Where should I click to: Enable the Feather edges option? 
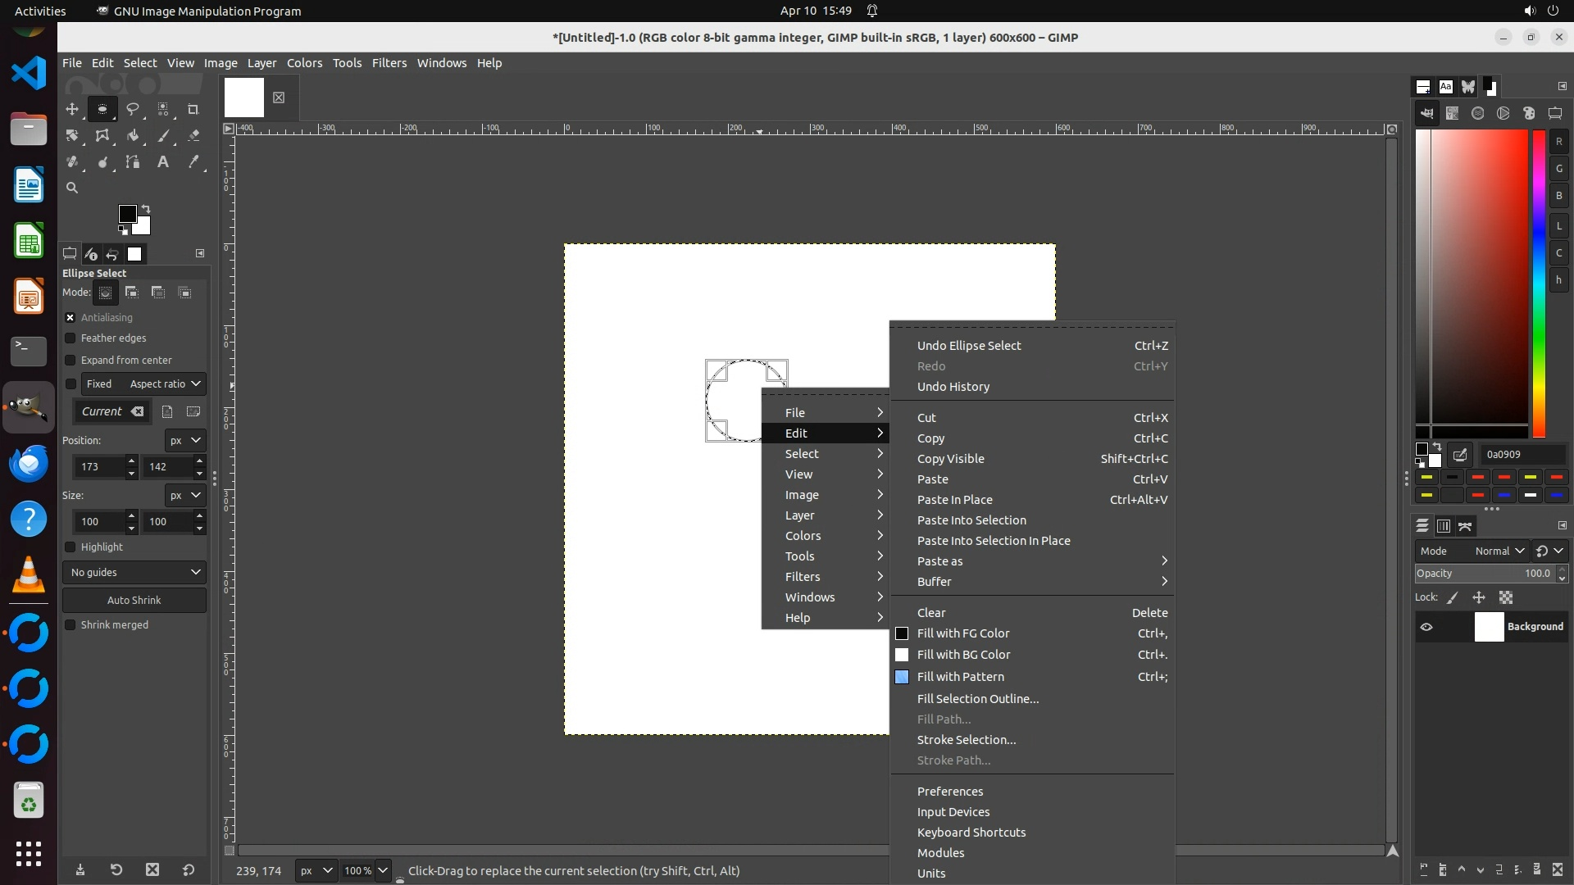coord(71,338)
